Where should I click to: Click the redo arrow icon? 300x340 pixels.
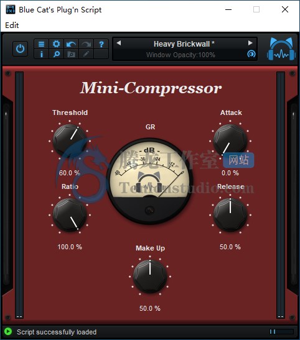point(86,44)
